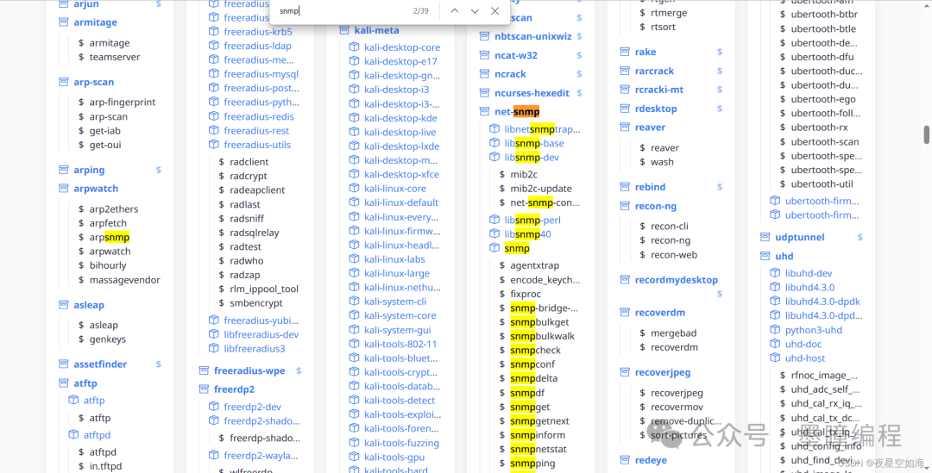Click the wash command under reaver
Viewport: 932px width, 473px height.
click(x=662, y=162)
